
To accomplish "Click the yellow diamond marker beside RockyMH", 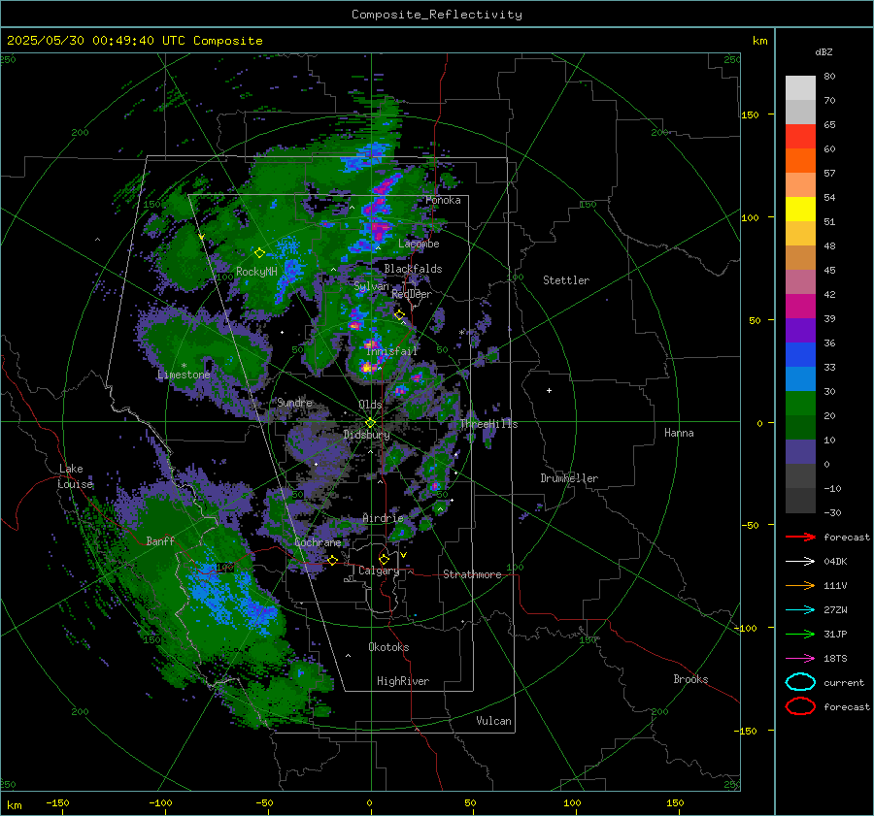I will tap(259, 253).
